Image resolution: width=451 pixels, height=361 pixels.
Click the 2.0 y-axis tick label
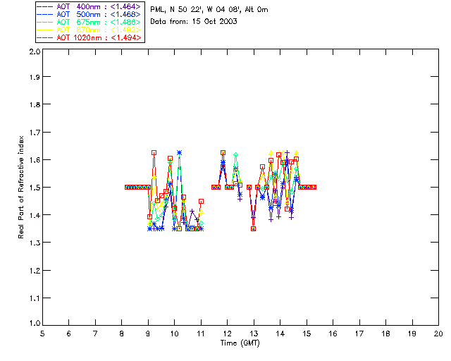(x=35, y=51)
